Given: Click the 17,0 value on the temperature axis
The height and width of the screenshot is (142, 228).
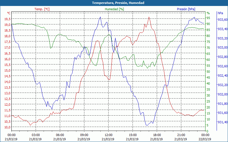Looking at the screenshot, I should point(7,47).
